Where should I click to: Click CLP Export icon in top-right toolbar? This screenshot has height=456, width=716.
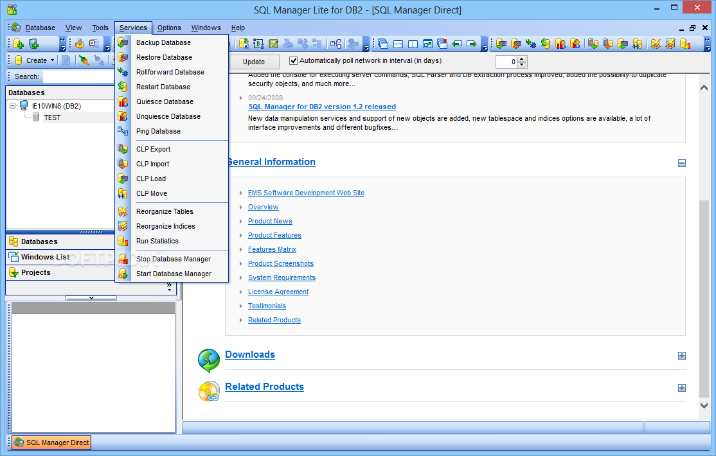[x=593, y=44]
